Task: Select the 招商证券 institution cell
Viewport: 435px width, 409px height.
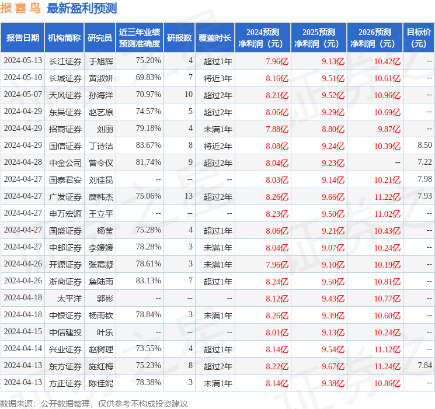Action: (65, 129)
